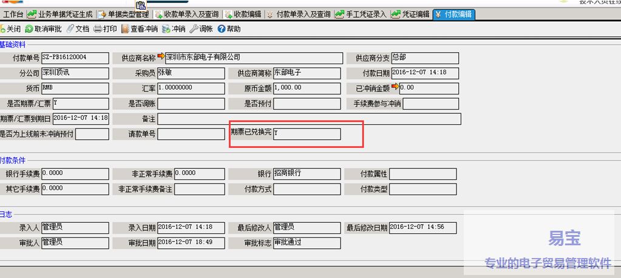The height and width of the screenshot is (278, 621).
Task: Click the 取消审批 cancel approval icon
Action: (x=29, y=28)
